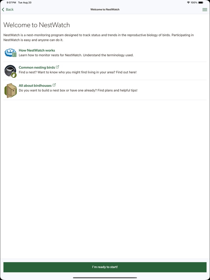Tap the Wi-Fi status icon
The width and height of the screenshot is (210, 280).
click(188, 3)
